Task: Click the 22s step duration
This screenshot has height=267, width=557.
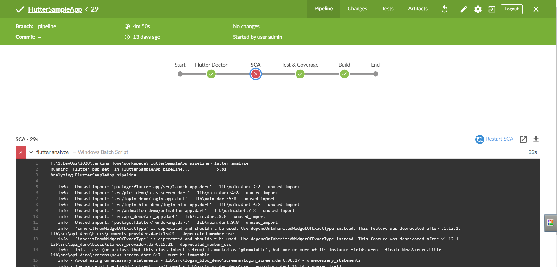Action: coord(532,152)
